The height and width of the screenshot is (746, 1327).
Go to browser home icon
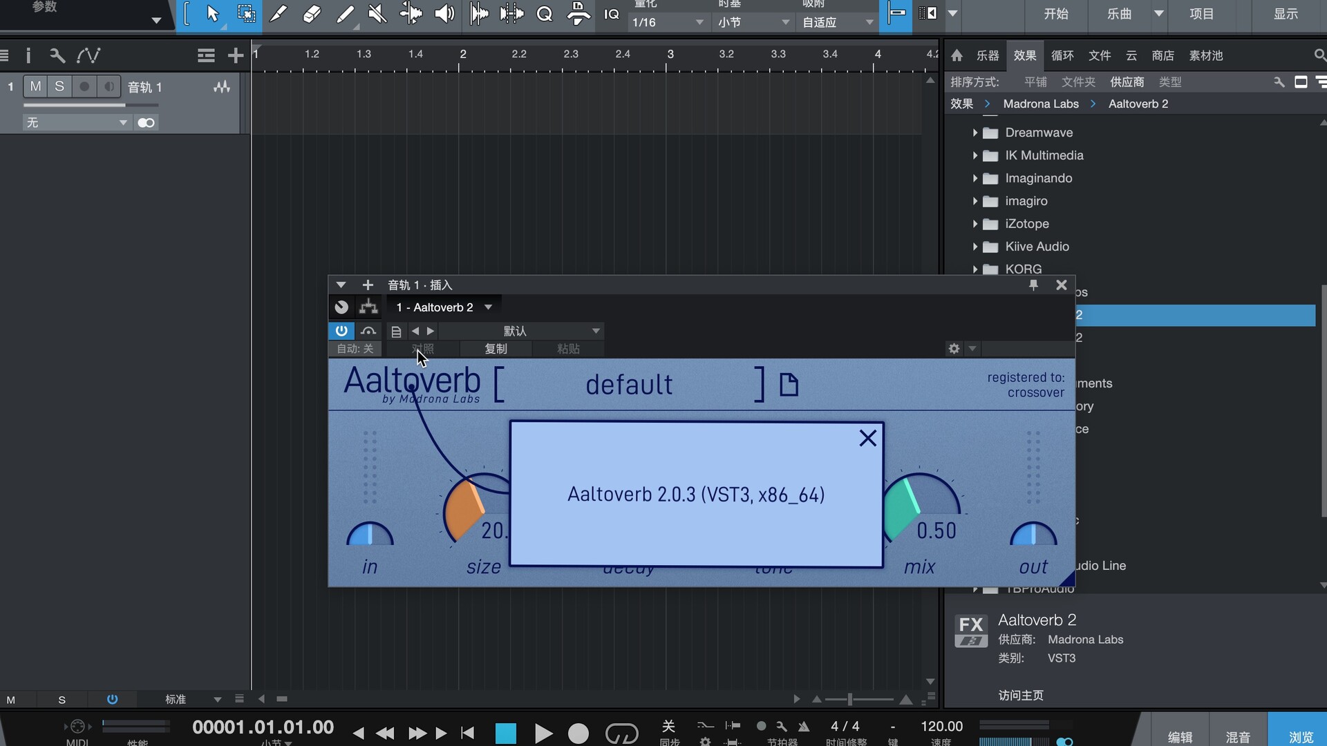point(957,55)
